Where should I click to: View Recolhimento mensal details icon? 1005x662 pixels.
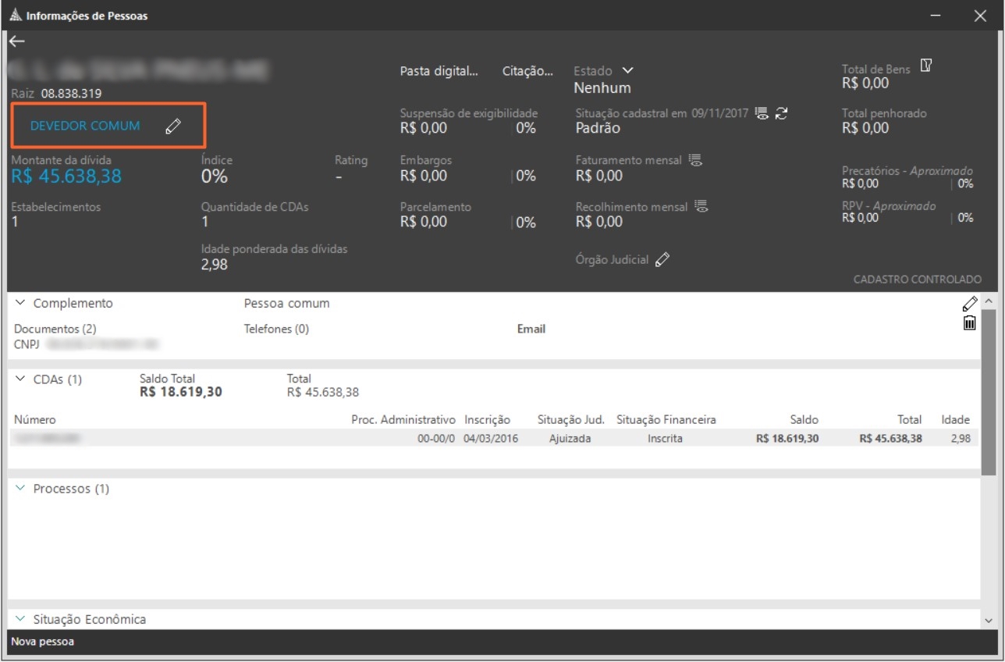701,207
